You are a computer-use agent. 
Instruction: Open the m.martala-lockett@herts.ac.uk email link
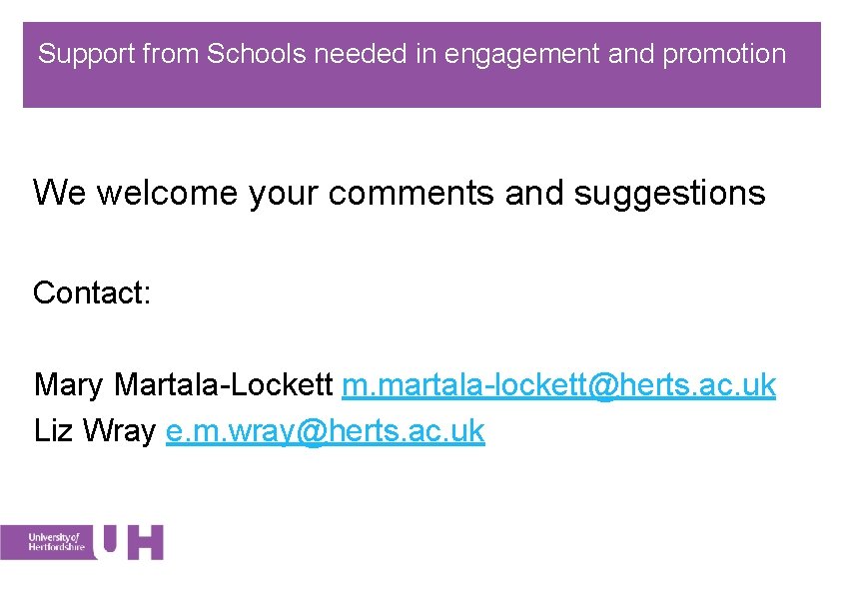[558, 384]
